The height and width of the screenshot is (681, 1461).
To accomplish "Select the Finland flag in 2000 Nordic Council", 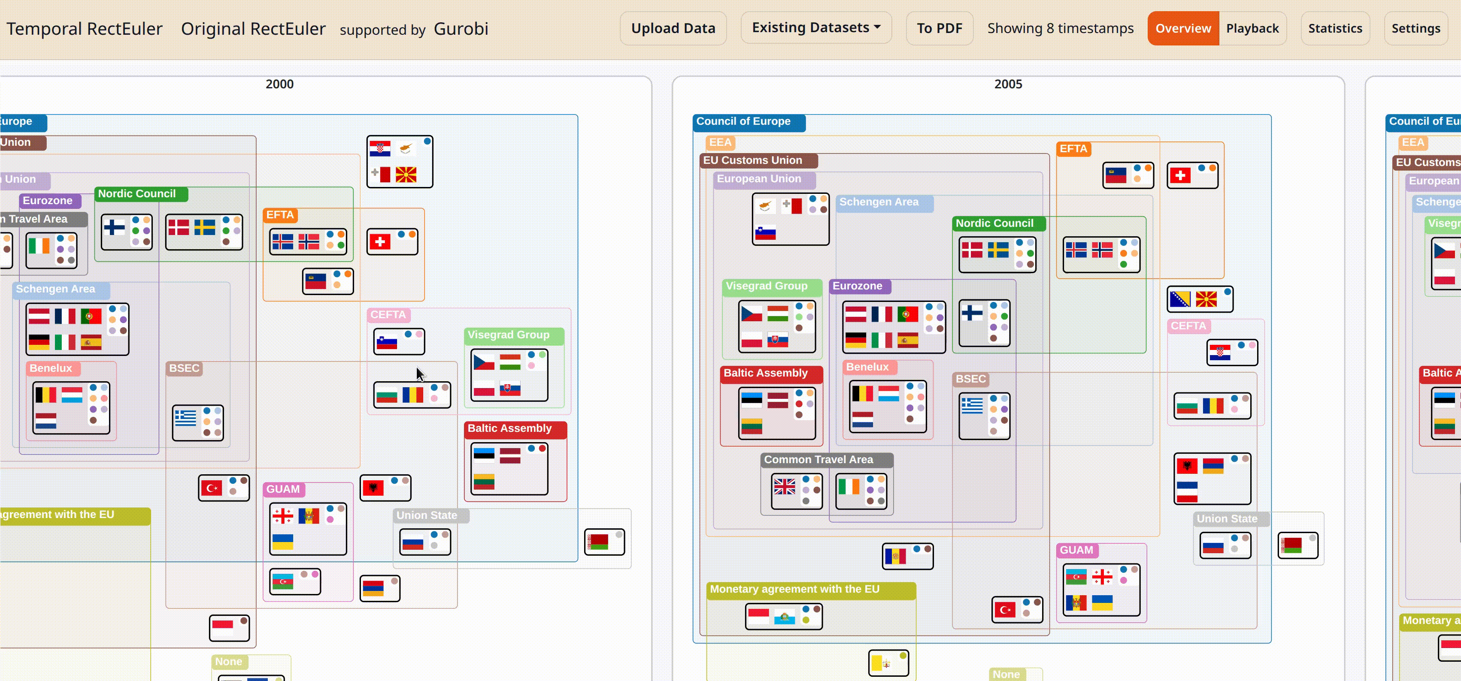I will click(114, 227).
